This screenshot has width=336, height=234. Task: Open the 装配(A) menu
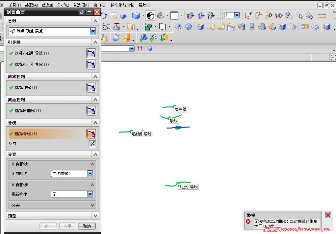point(31,5)
